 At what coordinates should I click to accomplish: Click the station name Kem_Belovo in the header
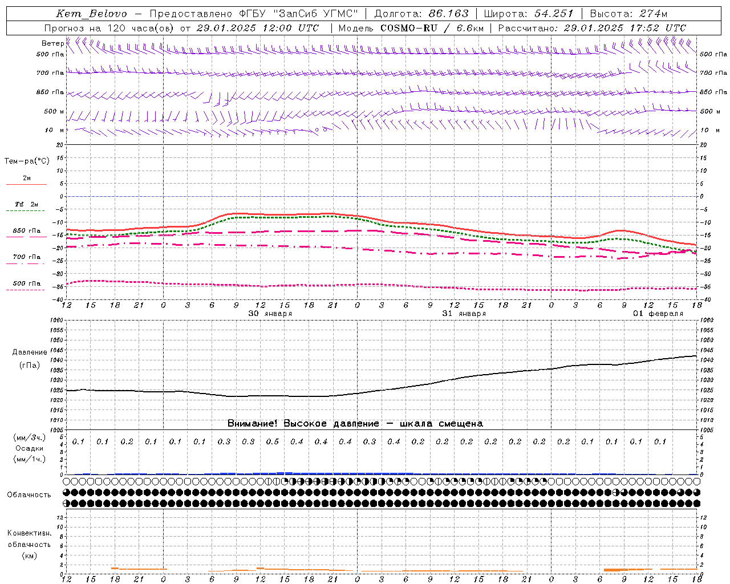[x=92, y=14]
